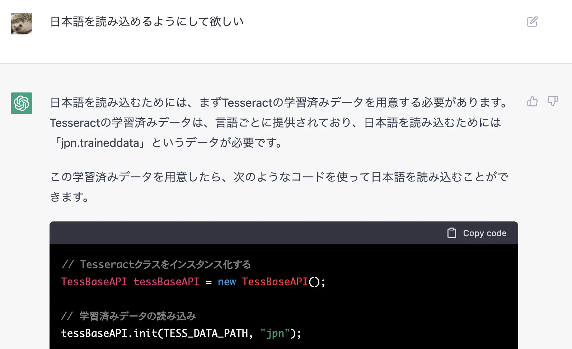572x349 pixels.
Task: Click the paragraph starting 'この学習済みデータを用意したら'
Action: coord(279,187)
